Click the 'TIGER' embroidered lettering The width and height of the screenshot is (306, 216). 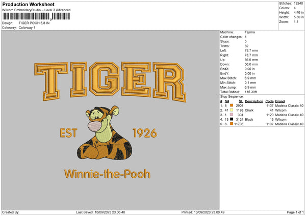[110, 82]
